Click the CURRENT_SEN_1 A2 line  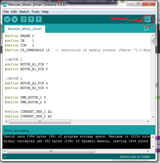[28, 112]
